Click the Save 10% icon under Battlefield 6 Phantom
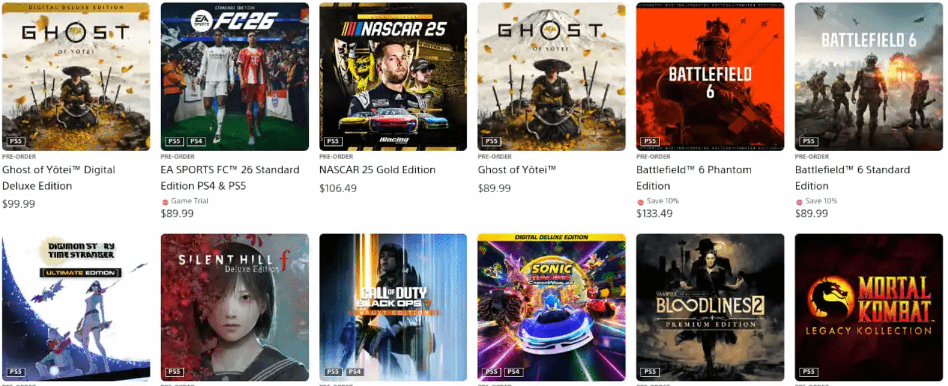 pyautogui.click(x=640, y=202)
